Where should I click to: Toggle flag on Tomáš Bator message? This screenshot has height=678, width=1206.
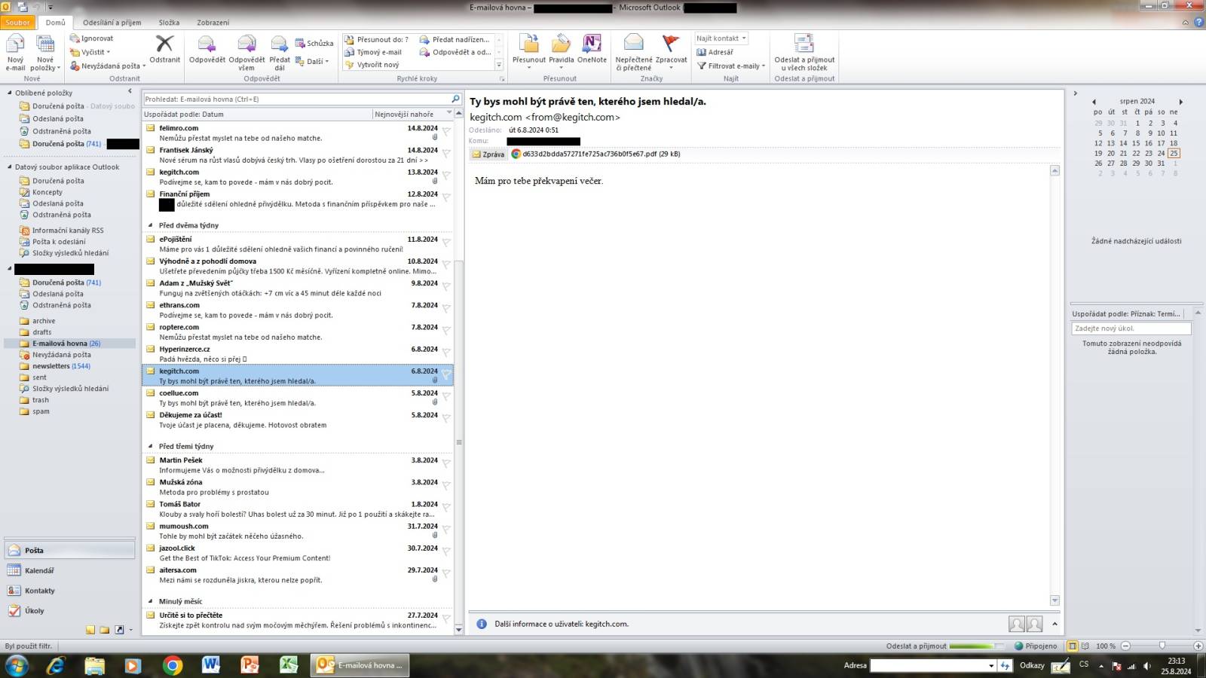click(446, 508)
